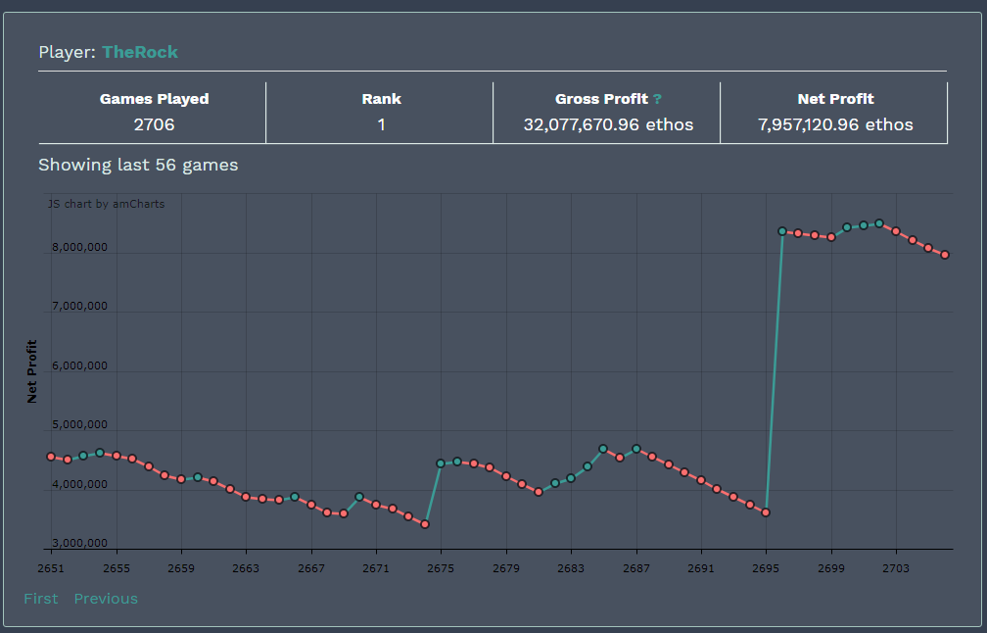Image resolution: width=987 pixels, height=633 pixels.
Task: Click the Games Played value 2706
Action: [x=155, y=124]
